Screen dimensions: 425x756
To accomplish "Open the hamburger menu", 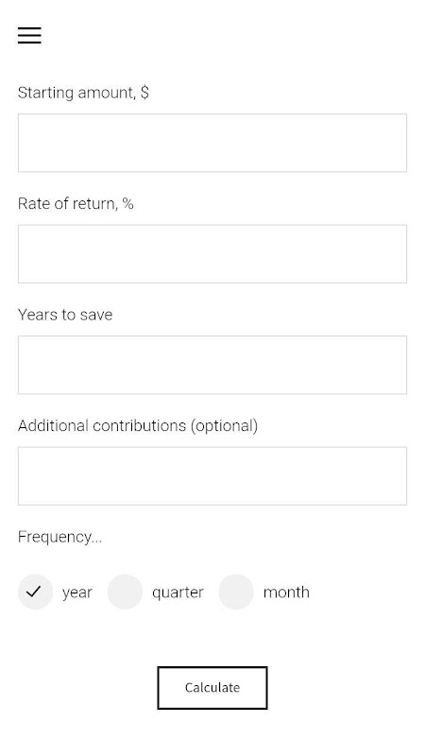I will (29, 35).
